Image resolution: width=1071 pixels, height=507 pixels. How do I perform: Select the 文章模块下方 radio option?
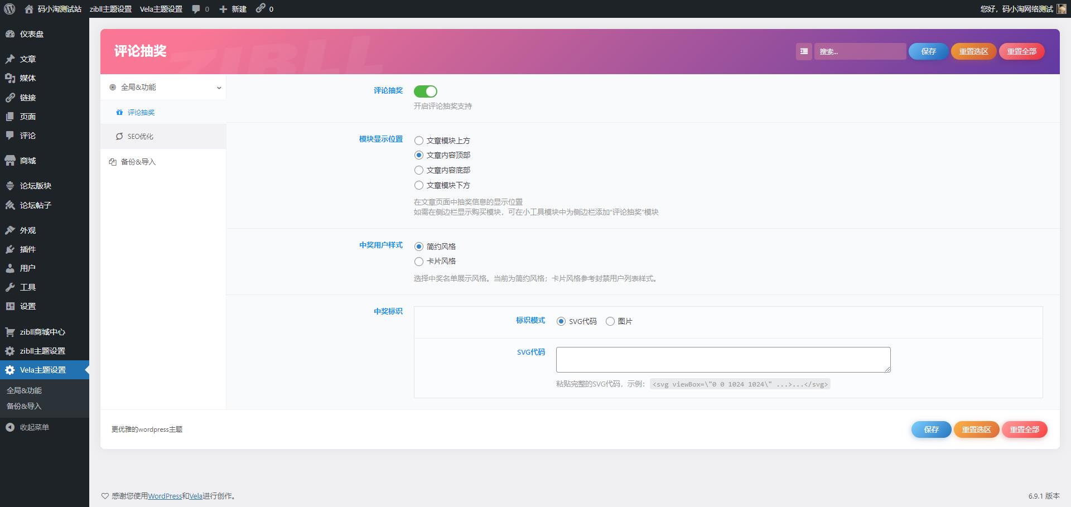(418, 185)
